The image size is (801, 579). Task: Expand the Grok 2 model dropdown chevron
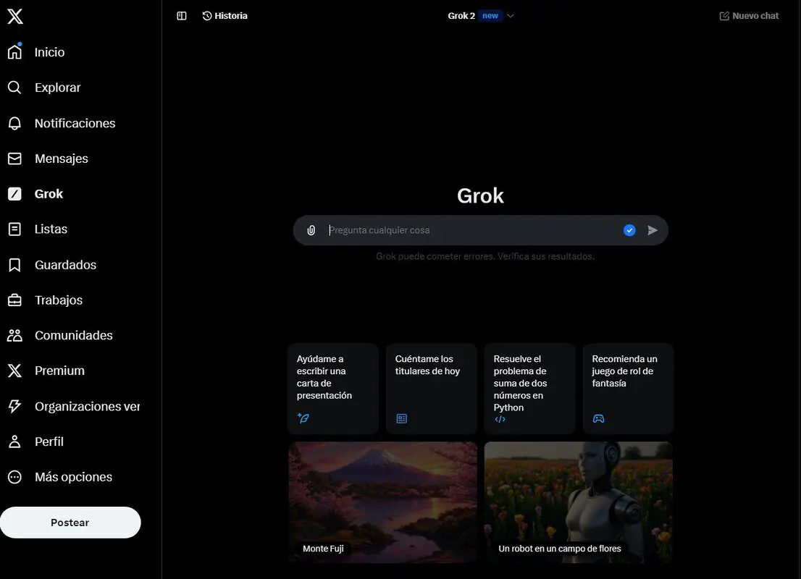pos(511,16)
